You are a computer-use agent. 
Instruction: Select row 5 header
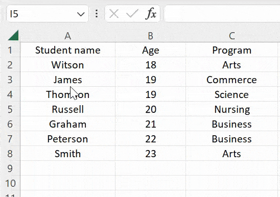[10, 109]
